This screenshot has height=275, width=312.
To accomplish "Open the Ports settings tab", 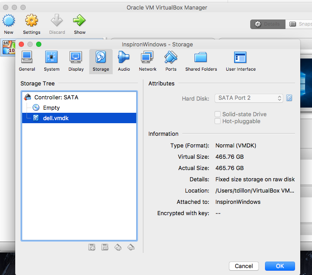I will point(171,61).
